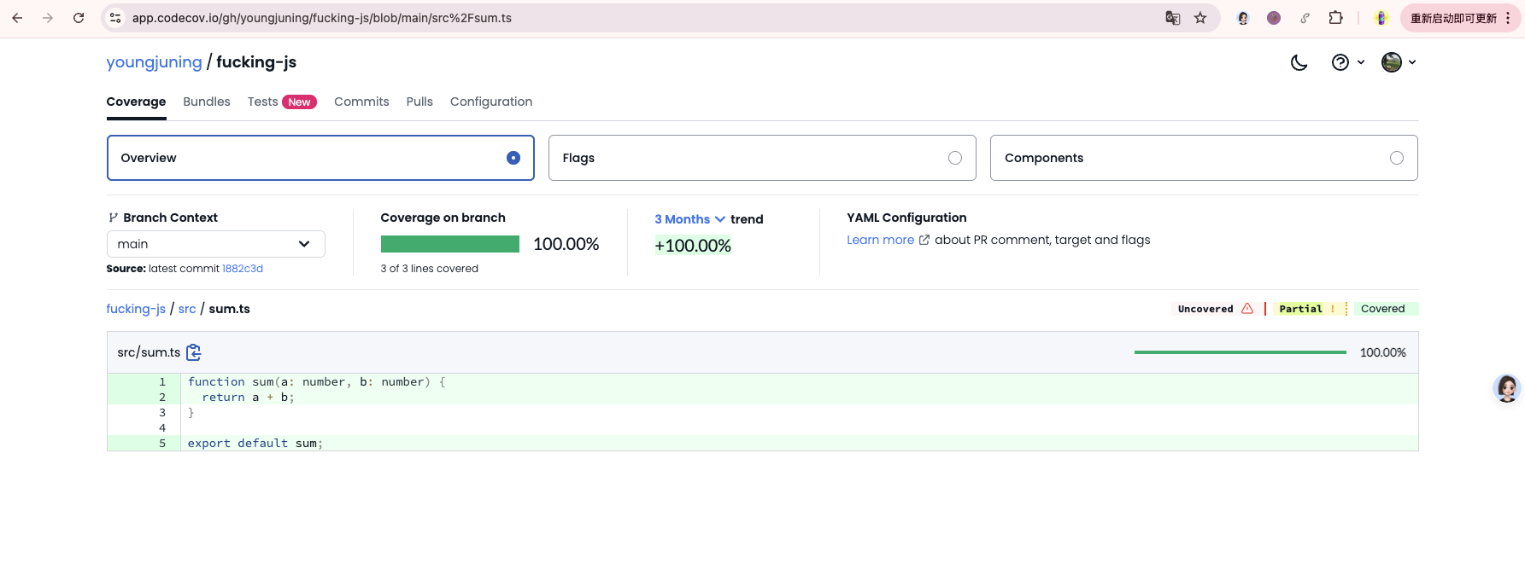Click the sum.ts breadcrumb file name

pyautogui.click(x=230, y=309)
